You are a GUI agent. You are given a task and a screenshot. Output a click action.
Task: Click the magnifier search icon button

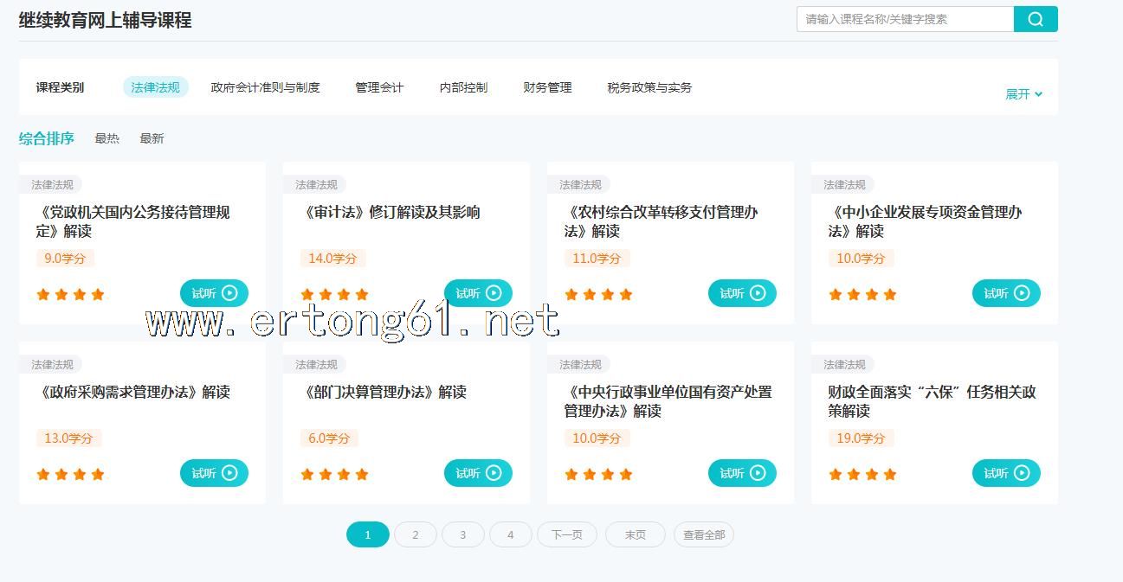tap(1035, 19)
